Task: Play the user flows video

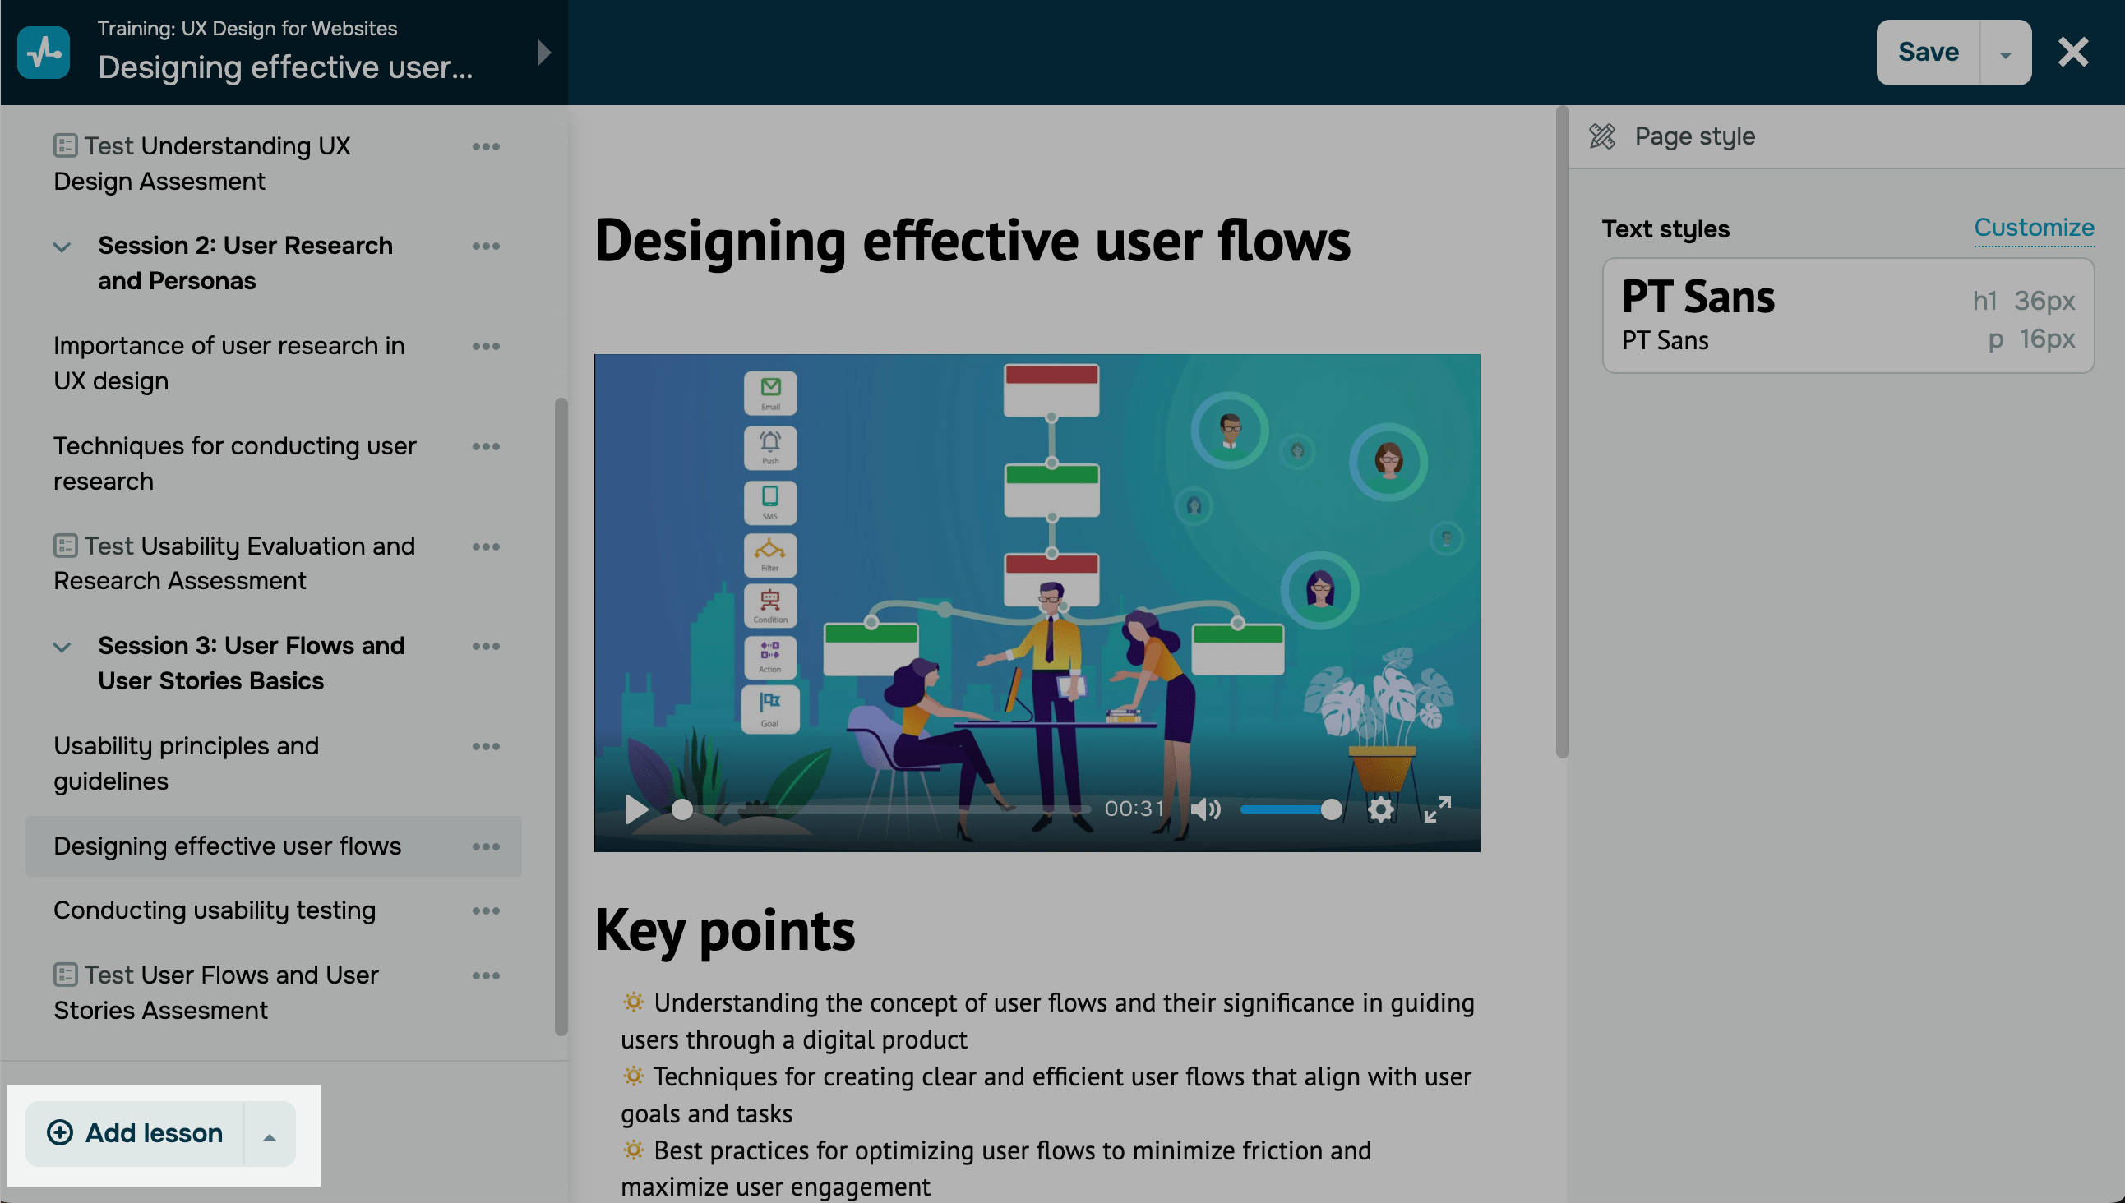Action: (x=635, y=809)
